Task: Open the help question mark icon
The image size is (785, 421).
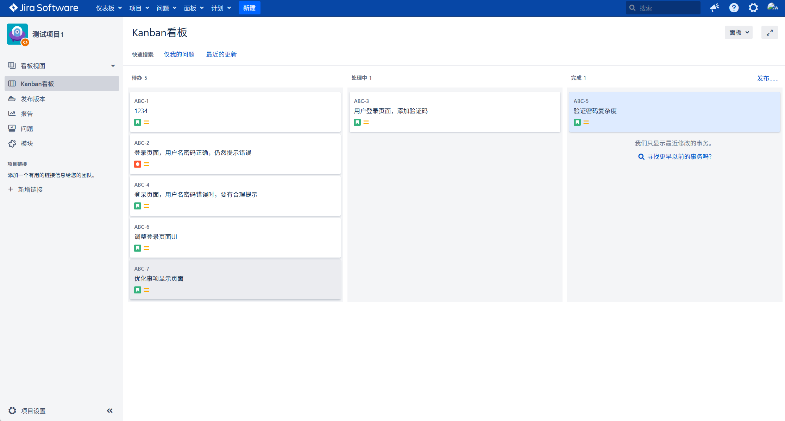Action: (734, 8)
